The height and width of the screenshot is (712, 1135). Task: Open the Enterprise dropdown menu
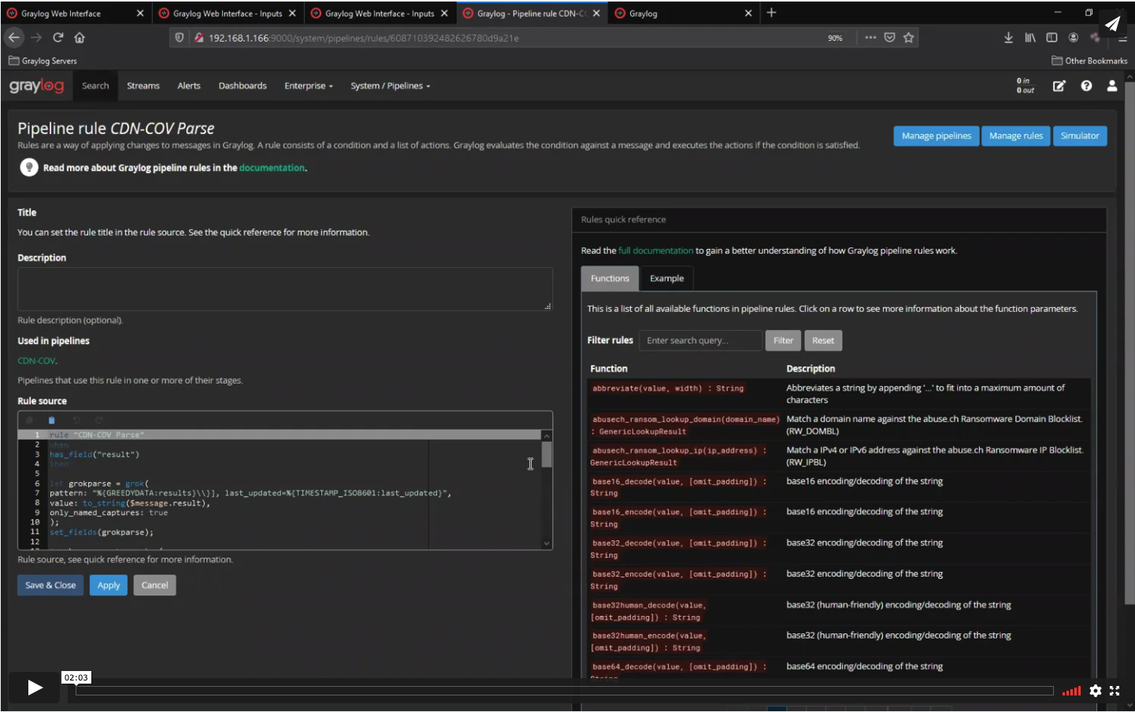coord(308,86)
